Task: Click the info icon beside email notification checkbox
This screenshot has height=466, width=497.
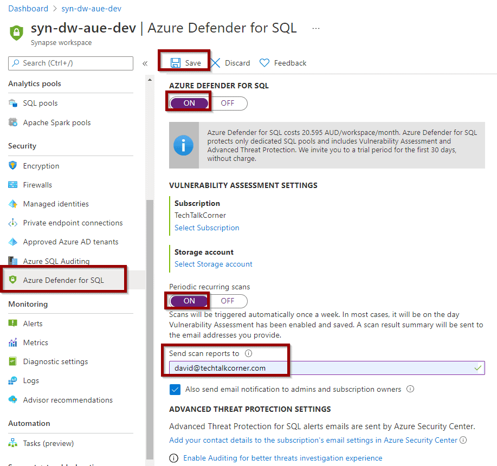Action: pos(410,389)
